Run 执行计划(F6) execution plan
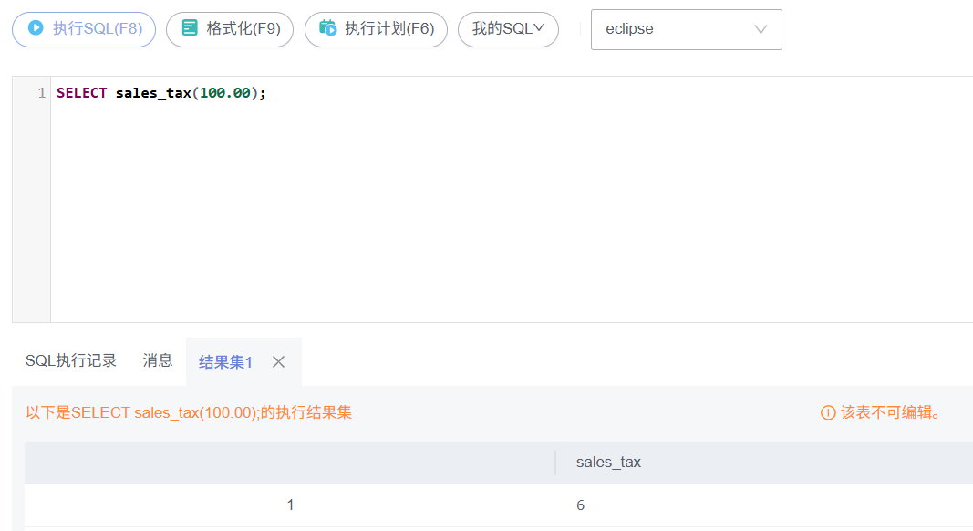 click(376, 29)
